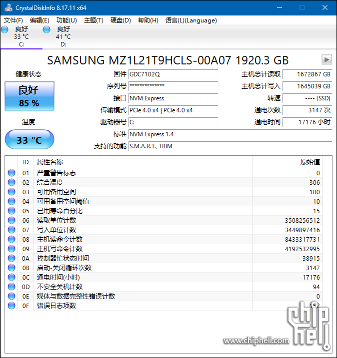
Task: Select the 已用寿命百分比 attribute name
Action: click(x=59, y=211)
